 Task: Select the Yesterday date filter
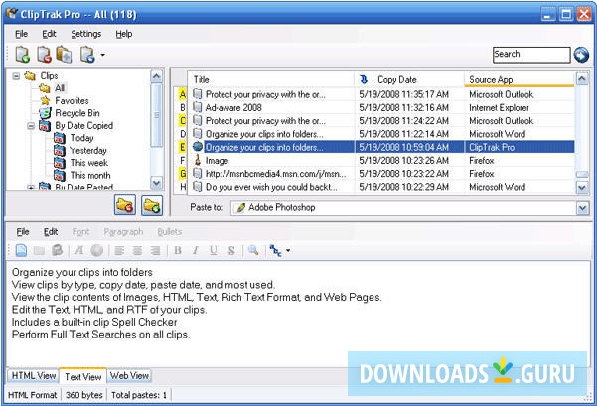coord(88,150)
